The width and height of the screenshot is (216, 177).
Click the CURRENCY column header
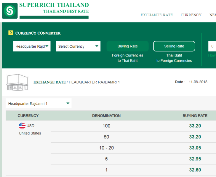click(x=28, y=116)
